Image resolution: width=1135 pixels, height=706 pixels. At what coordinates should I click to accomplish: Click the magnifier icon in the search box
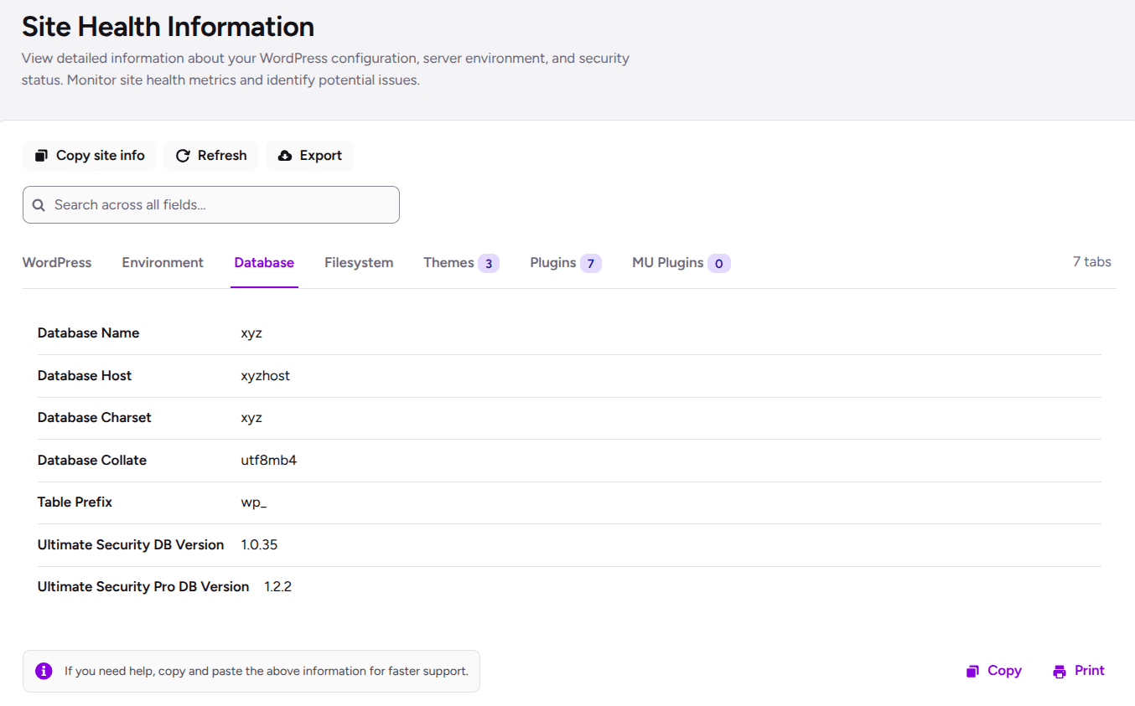pos(39,205)
